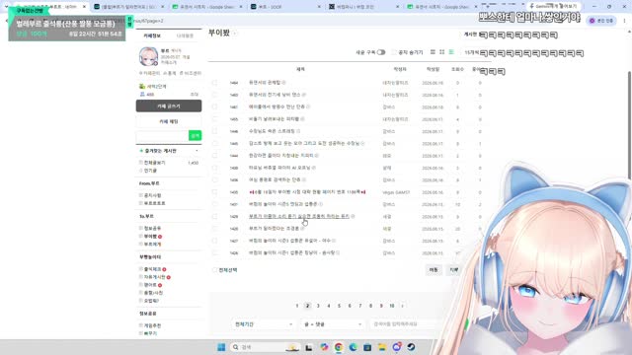Go to page 3 of the board
The width and height of the screenshot is (632, 355).
tap(318, 306)
